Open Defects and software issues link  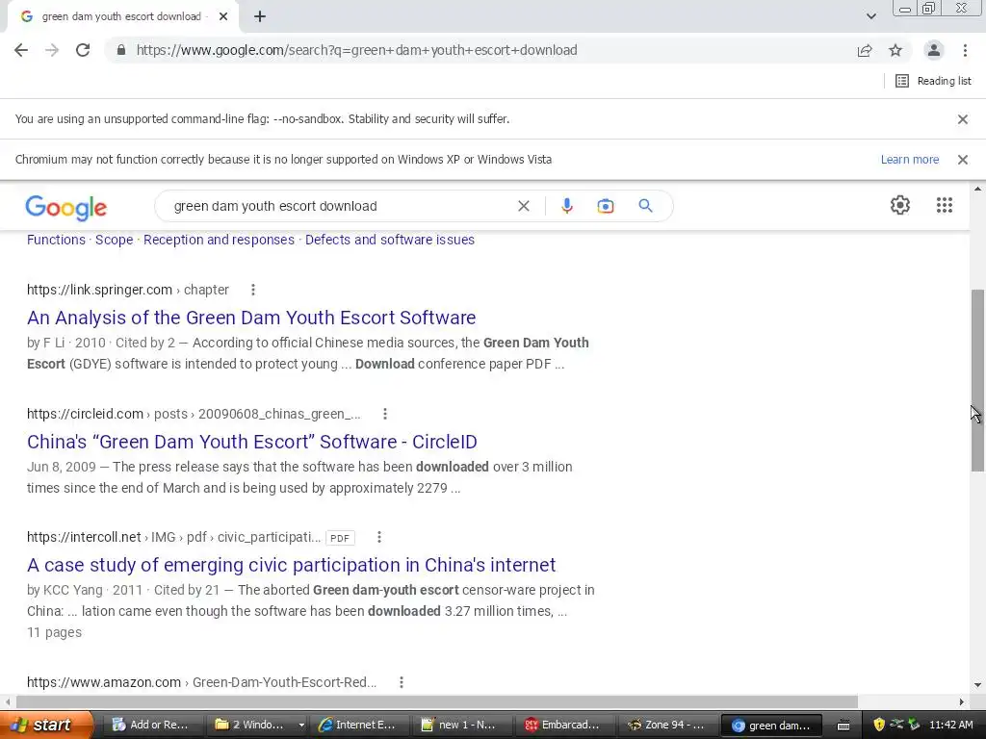390,240
